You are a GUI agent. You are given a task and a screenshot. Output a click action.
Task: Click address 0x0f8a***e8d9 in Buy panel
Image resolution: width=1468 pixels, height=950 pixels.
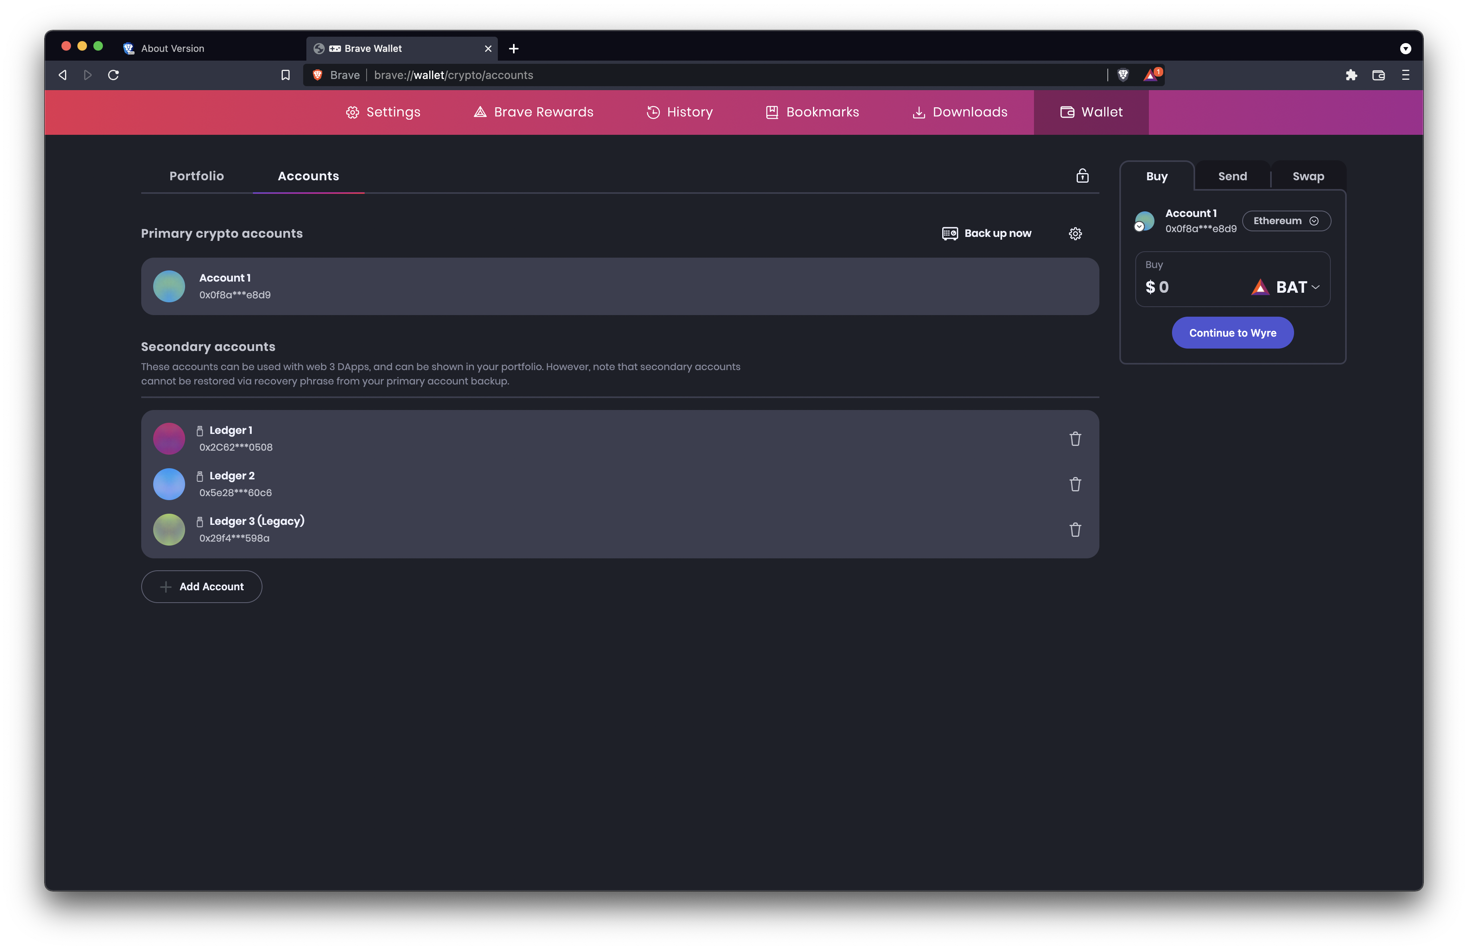tap(1201, 229)
